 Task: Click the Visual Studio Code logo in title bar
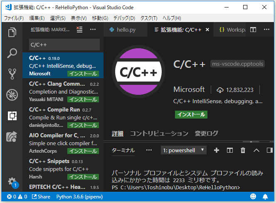point(8,7)
